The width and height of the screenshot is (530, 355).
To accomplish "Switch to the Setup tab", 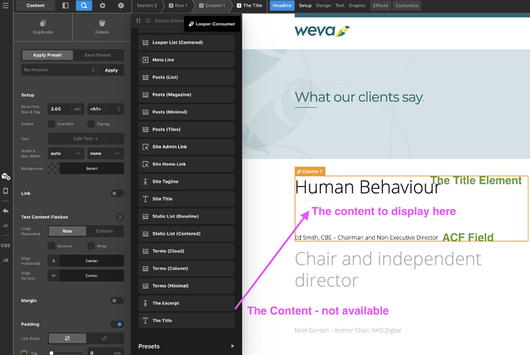I will pos(305,5).
